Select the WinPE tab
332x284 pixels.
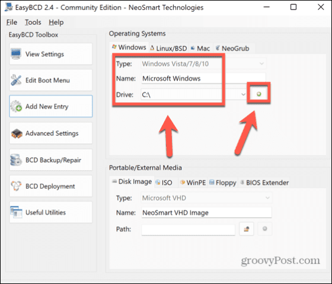click(193, 183)
